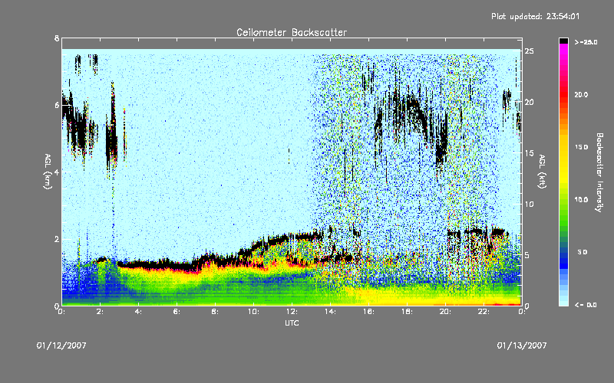This screenshot has height=383, width=614.
Task: Click the "Backscatter Intensity" colorbar label
Action: [599, 172]
